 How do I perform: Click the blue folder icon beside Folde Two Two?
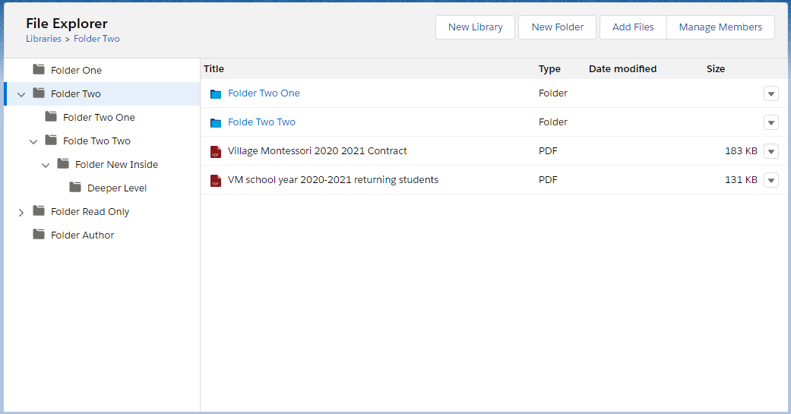[x=216, y=122]
